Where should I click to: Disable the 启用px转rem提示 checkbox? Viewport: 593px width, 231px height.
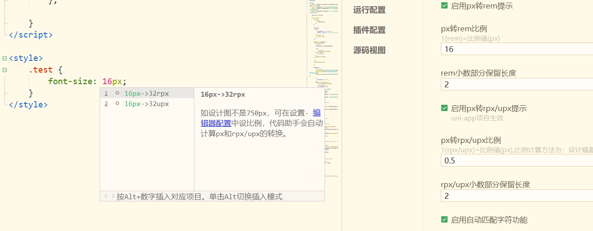[444, 6]
